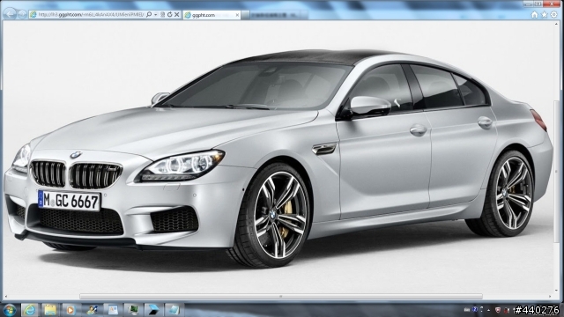
Task: Launch Windows Media Player from taskbar
Action: click(x=70, y=310)
